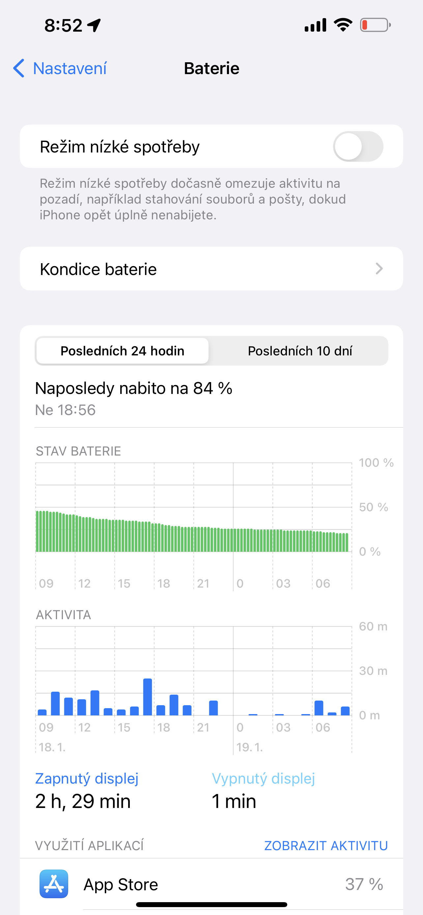423x915 pixels.
Task: Tap the Zapnutý displej label
Action: point(87,778)
